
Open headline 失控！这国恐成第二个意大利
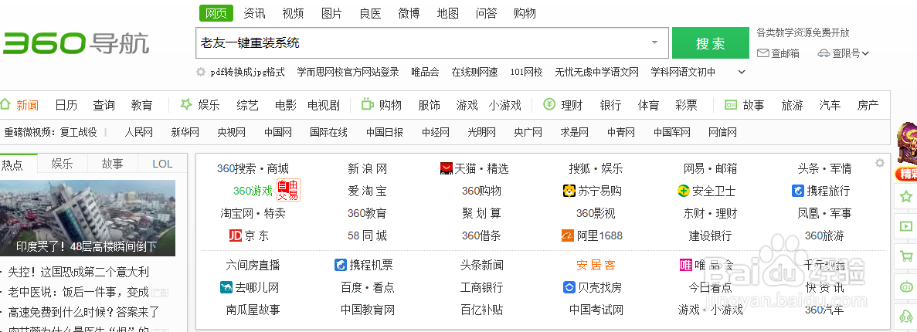pyautogui.click(x=78, y=272)
